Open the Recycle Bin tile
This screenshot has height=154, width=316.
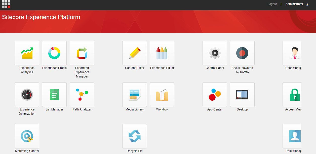click(x=135, y=136)
